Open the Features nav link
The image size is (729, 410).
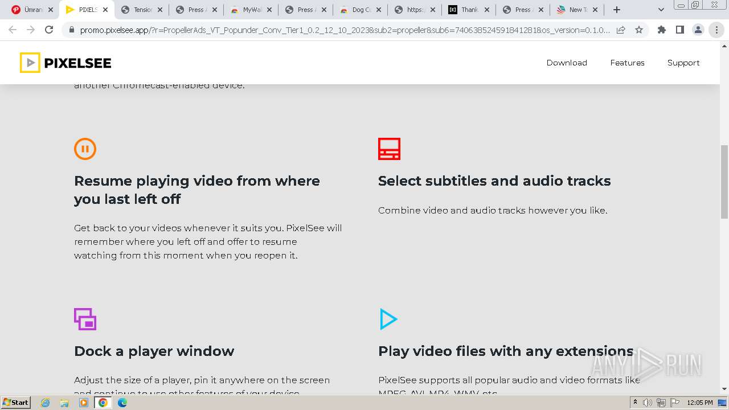tap(627, 63)
